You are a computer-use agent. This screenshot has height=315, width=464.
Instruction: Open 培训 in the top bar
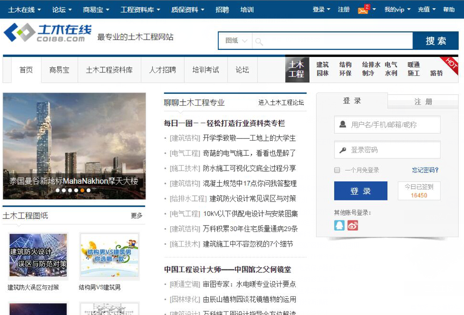(x=247, y=10)
